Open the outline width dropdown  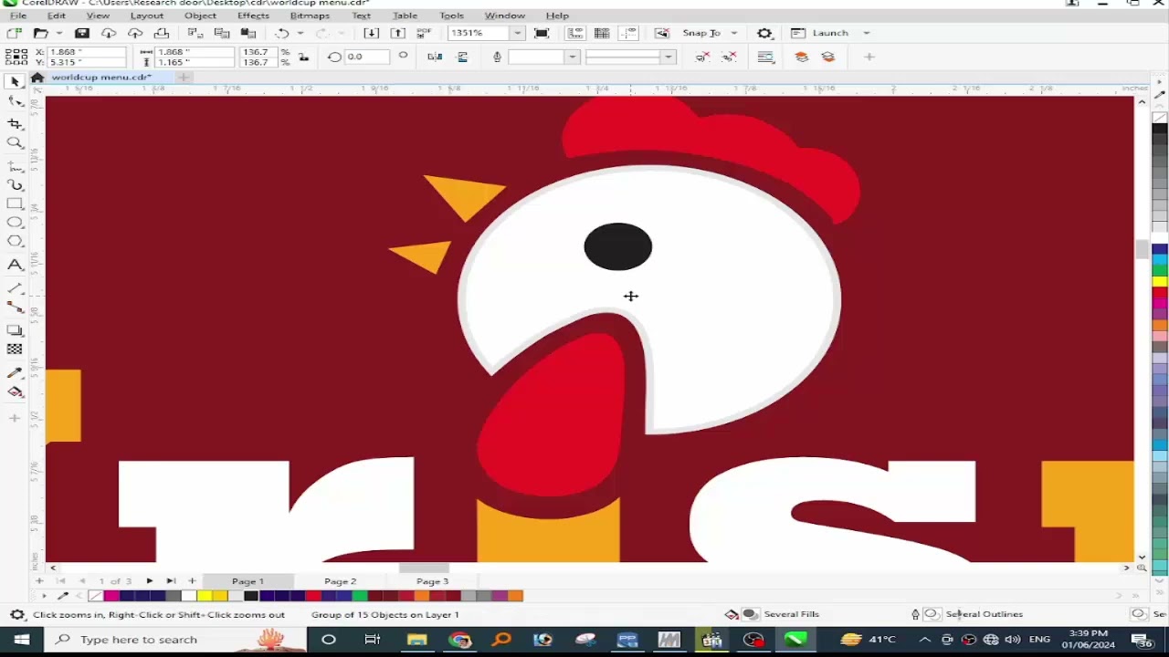572,57
